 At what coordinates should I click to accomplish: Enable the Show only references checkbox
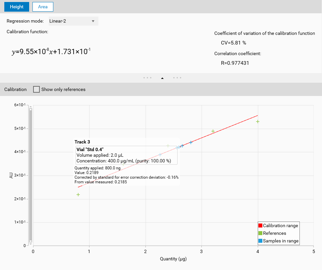(x=36, y=89)
